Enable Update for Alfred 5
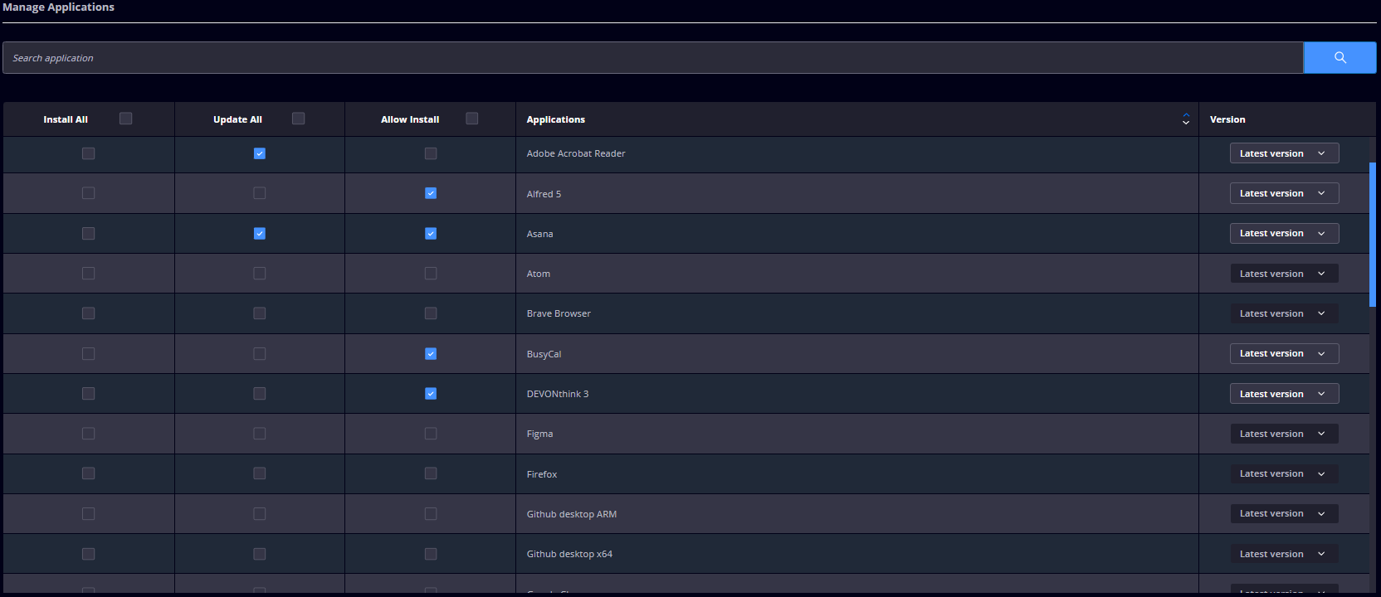1381x597 pixels. (x=260, y=193)
